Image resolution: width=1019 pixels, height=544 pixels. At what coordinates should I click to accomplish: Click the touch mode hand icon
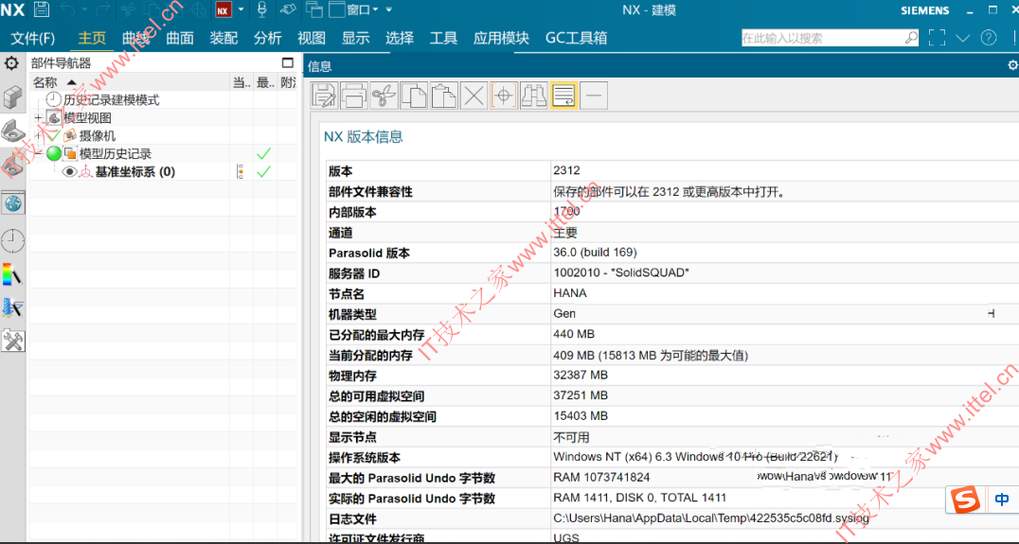(x=288, y=9)
